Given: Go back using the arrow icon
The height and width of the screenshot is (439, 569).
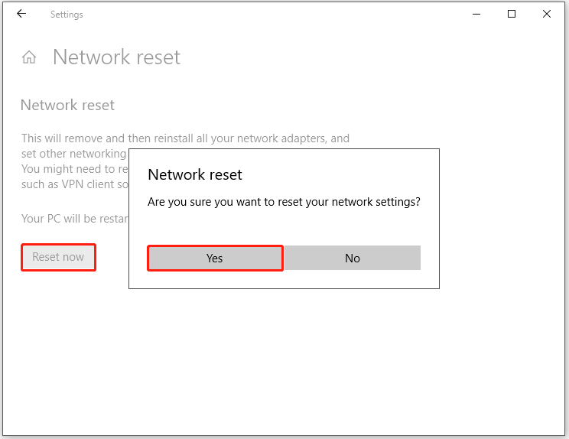Looking at the screenshot, I should point(21,14).
